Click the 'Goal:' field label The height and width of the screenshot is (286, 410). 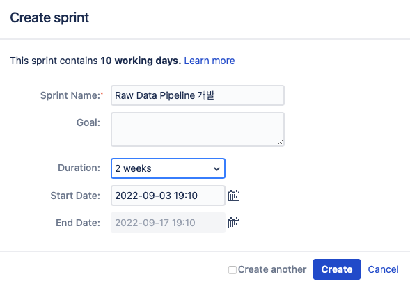88,122
